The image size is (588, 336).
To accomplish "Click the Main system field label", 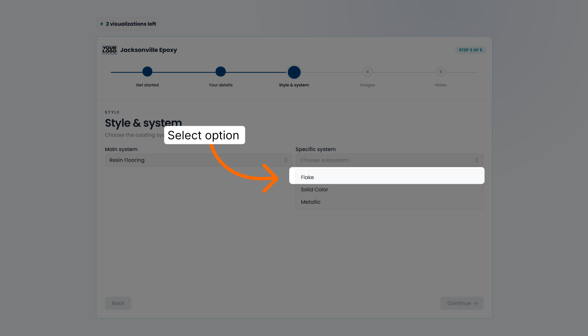I will (x=121, y=149).
